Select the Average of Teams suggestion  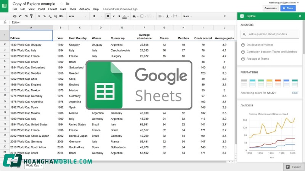coord(258,59)
